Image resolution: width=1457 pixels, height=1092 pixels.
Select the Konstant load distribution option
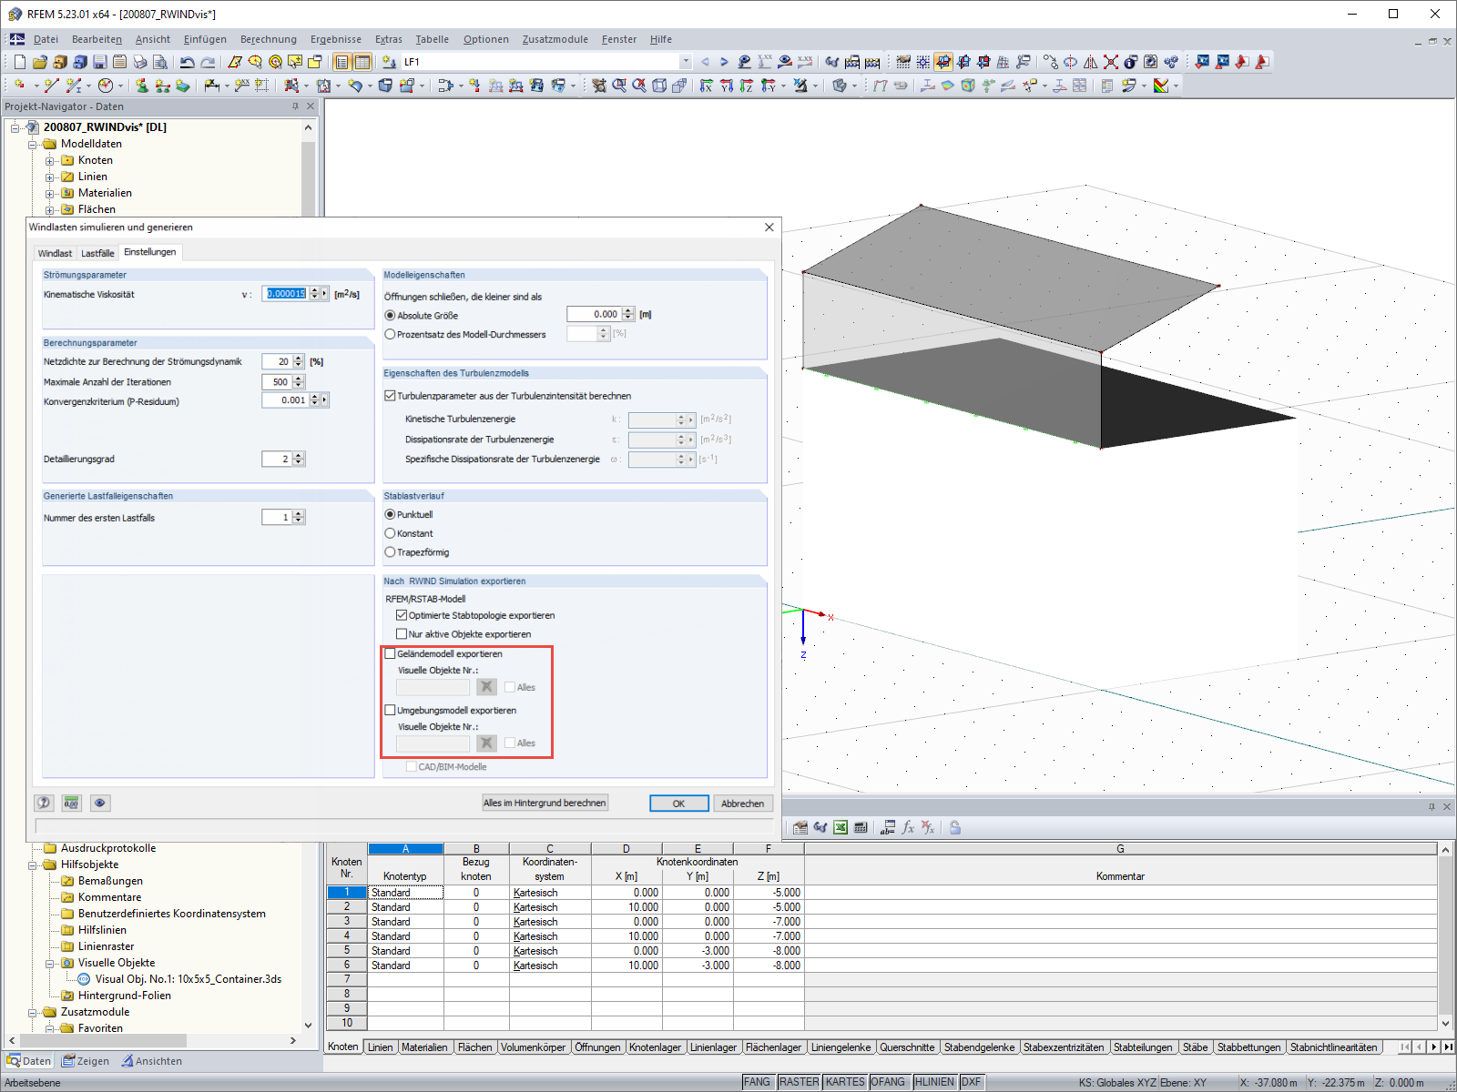(x=390, y=533)
